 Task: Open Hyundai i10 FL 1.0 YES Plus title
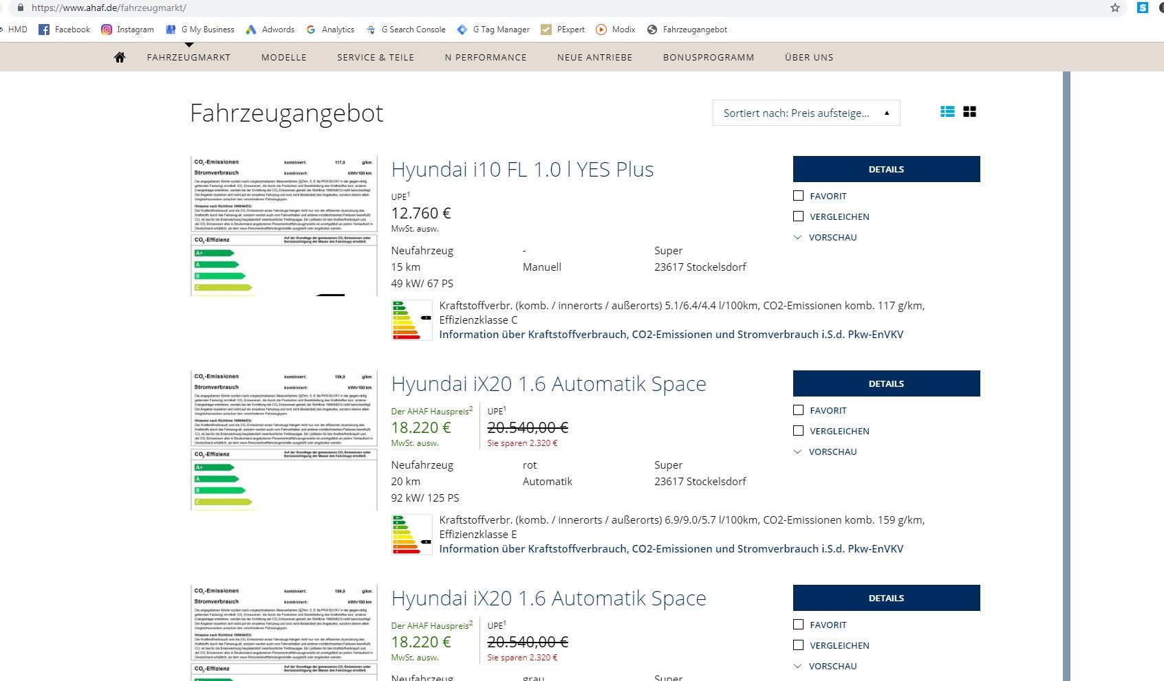(x=522, y=169)
